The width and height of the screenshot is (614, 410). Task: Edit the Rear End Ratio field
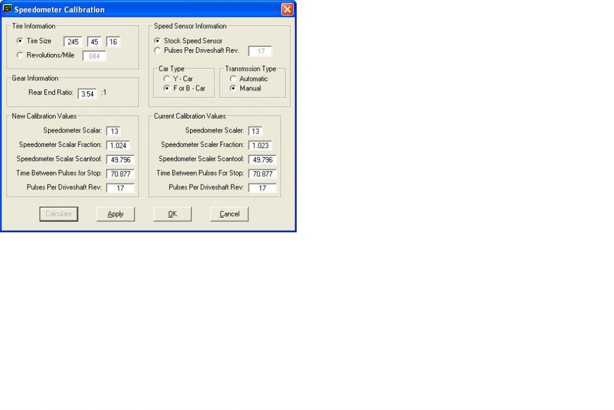(x=87, y=94)
